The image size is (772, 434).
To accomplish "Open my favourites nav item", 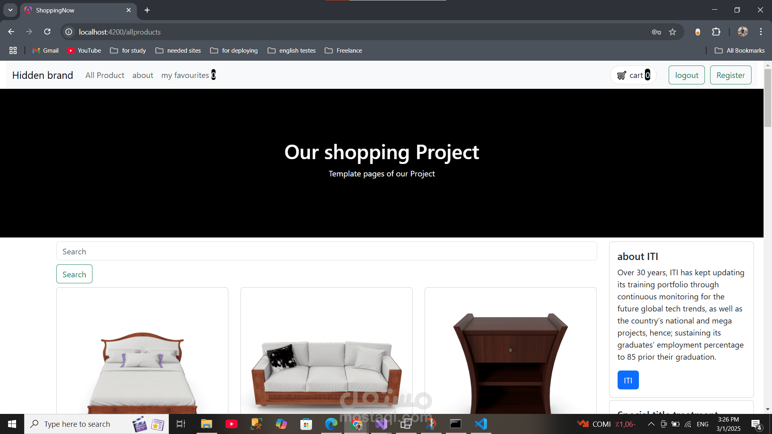I will (188, 75).
